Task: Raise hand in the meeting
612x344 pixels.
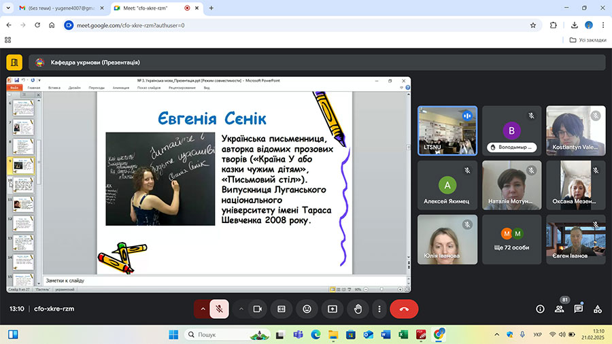Action: [x=358, y=309]
